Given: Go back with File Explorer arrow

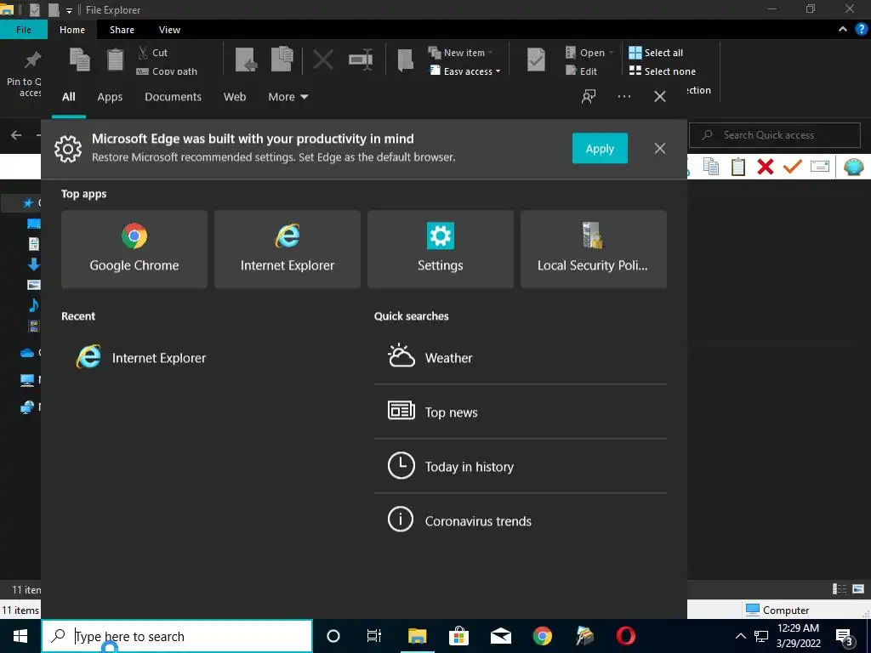Looking at the screenshot, I should pos(16,135).
